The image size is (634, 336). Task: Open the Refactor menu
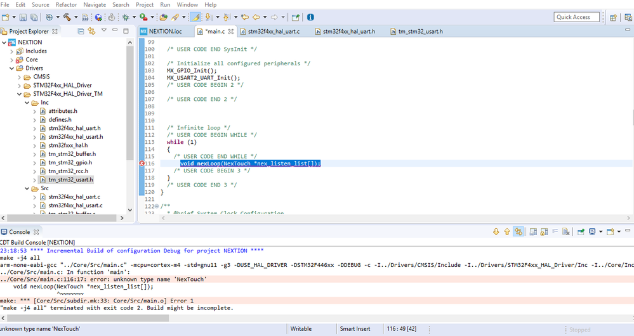[66, 4]
